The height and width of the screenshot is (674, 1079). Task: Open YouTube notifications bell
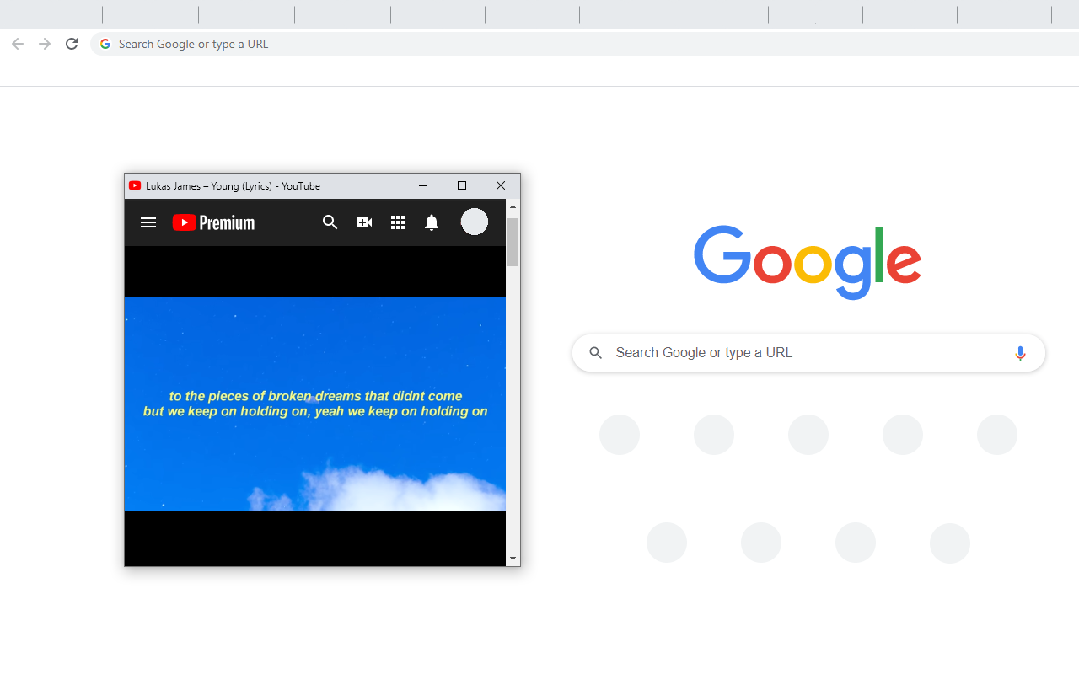(x=432, y=222)
